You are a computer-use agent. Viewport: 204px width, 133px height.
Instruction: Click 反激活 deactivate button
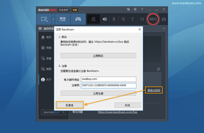pyautogui.click(x=70, y=105)
